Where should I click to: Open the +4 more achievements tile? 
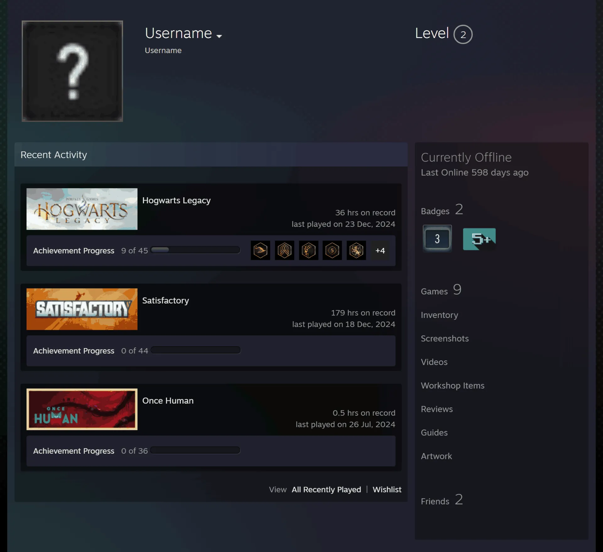pos(380,250)
